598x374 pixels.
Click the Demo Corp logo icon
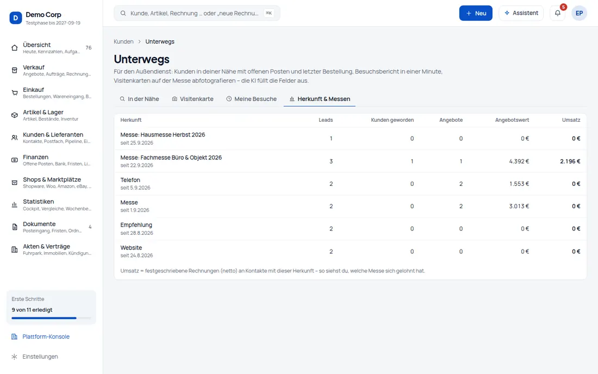point(16,18)
